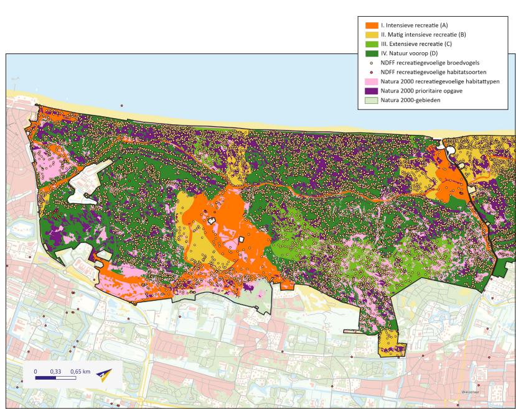Click the NDFF habitatsoorten red dot symbol
Viewport: 516px width, 409px height.
tap(372, 72)
